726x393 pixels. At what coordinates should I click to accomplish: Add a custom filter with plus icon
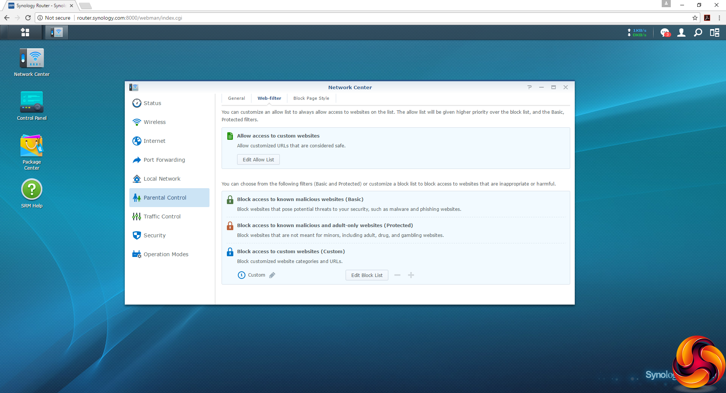click(x=411, y=275)
